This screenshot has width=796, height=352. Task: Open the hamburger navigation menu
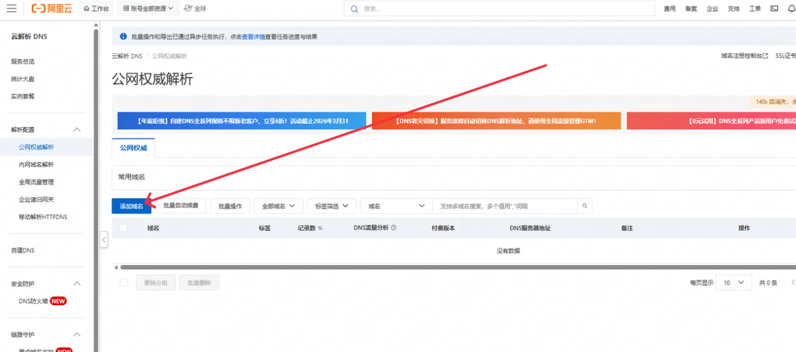(11, 8)
